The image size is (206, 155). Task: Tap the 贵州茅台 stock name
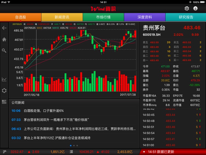point(154,28)
